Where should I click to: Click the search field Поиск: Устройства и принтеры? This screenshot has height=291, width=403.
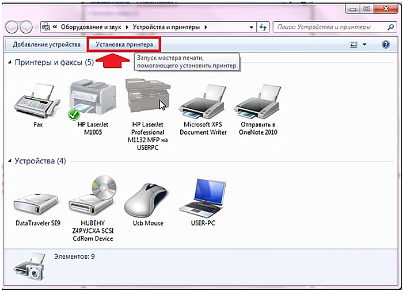tap(328, 26)
